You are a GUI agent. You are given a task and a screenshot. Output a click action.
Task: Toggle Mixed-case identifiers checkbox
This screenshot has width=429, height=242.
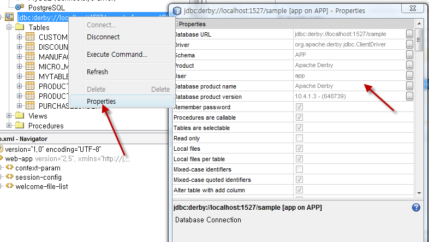click(299, 169)
